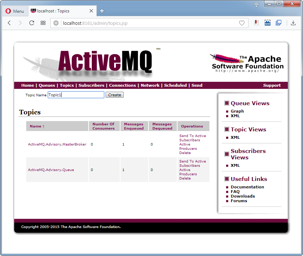
Task: Open the Send navigation link
Action: pyautogui.click(x=197, y=85)
